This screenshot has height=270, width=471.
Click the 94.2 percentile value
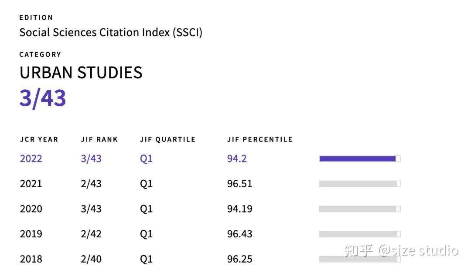[x=237, y=158]
